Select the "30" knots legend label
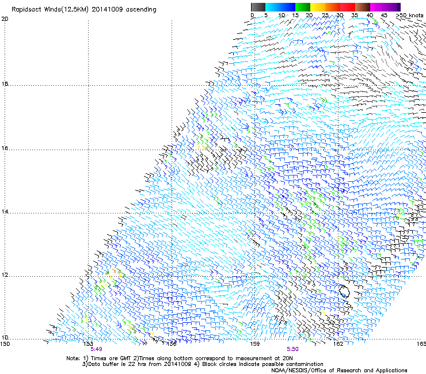The width and height of the screenshot is (426, 374). pos(340,16)
